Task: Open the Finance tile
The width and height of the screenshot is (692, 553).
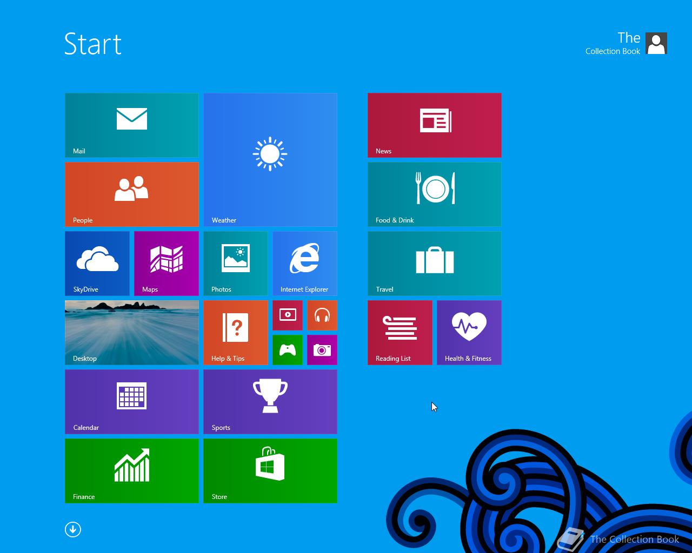Action: 132,471
